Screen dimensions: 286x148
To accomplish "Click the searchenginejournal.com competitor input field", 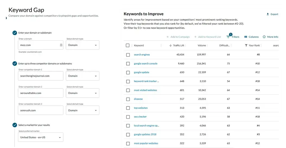I will [x=40, y=76].
